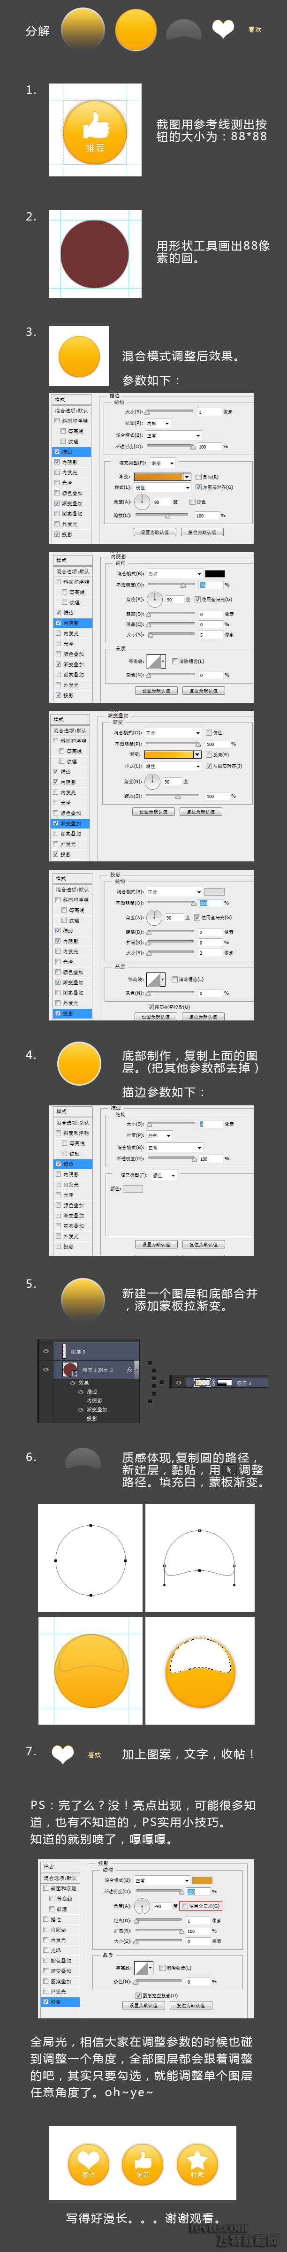
Task: Click the angle dial set to -90 in the last 投影 dialog
Action: pos(143,1906)
